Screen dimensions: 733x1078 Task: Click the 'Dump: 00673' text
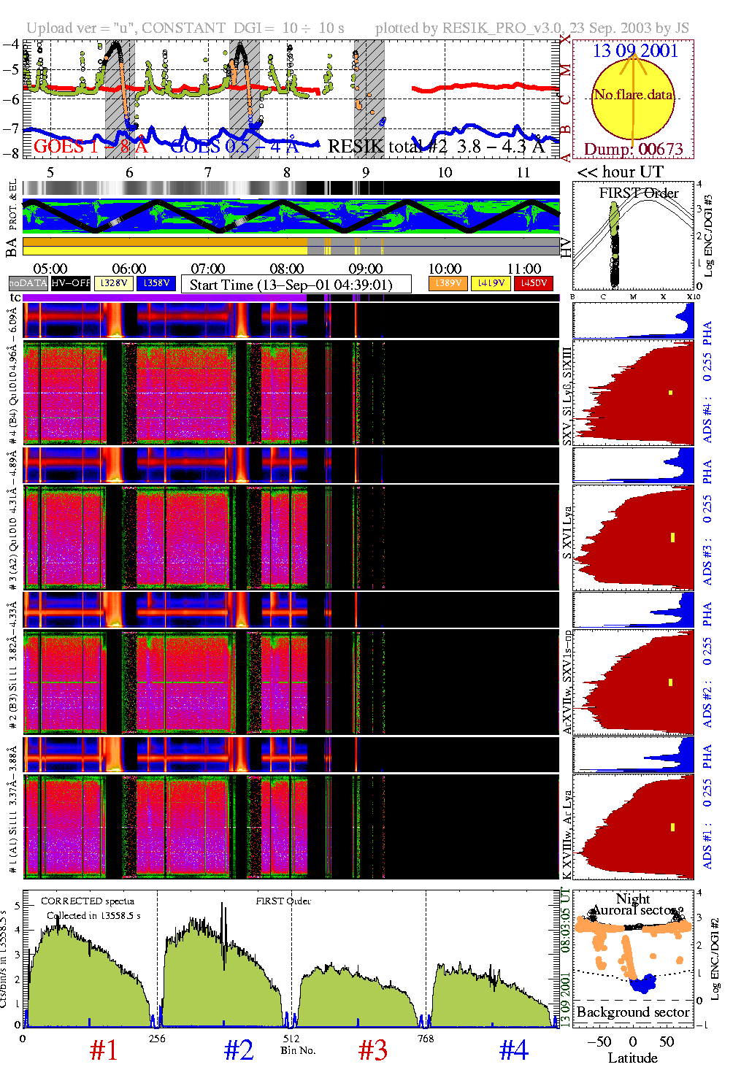(x=633, y=150)
